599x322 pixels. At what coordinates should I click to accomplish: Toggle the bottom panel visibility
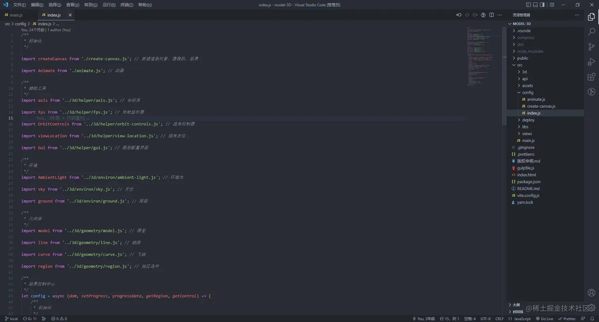point(535,5)
